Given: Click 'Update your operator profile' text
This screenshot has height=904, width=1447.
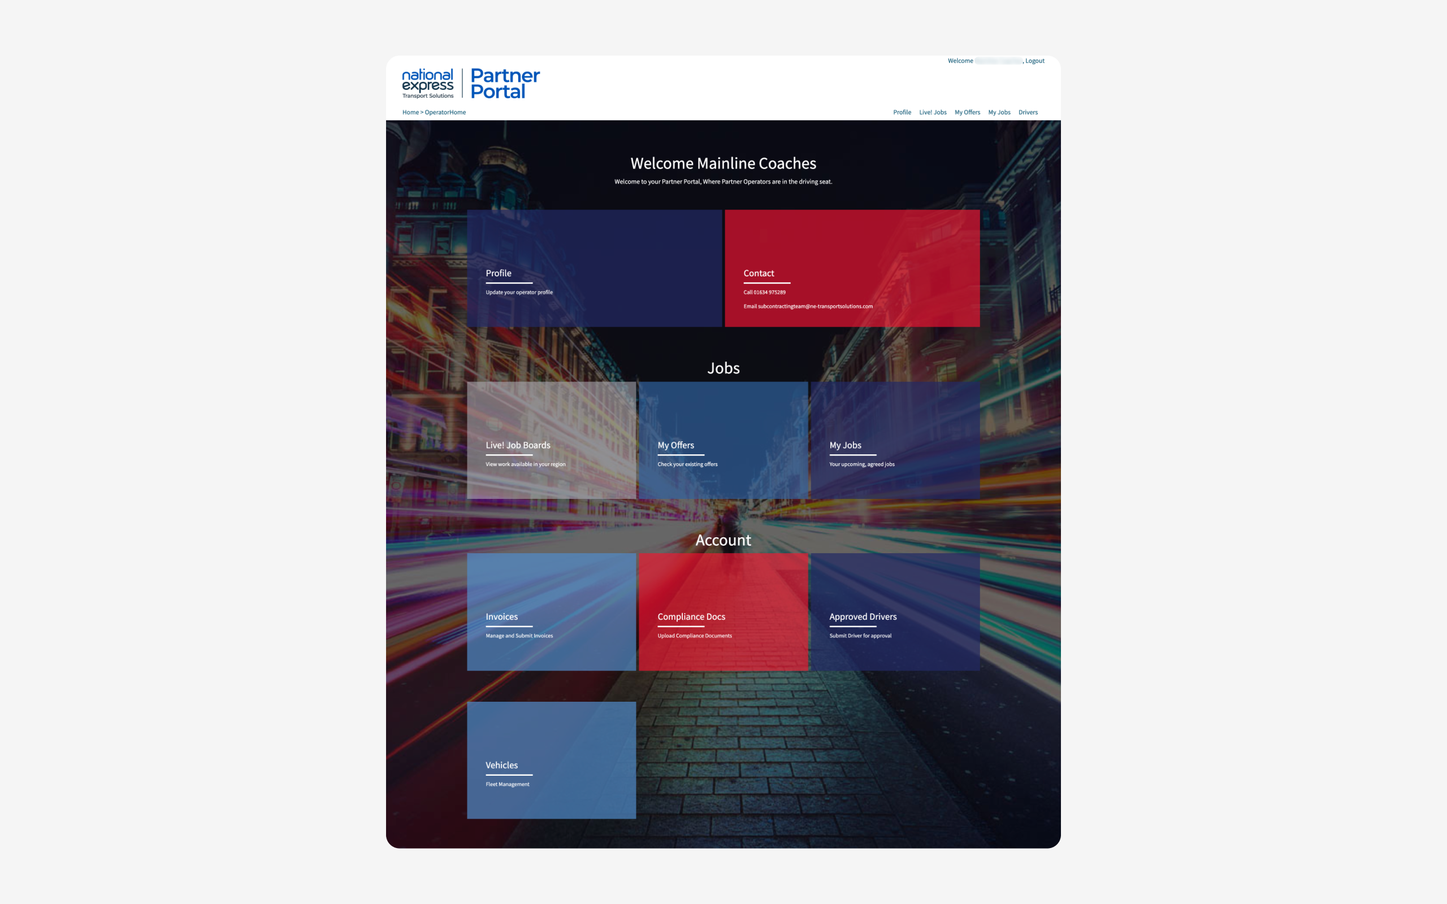Looking at the screenshot, I should 519,292.
